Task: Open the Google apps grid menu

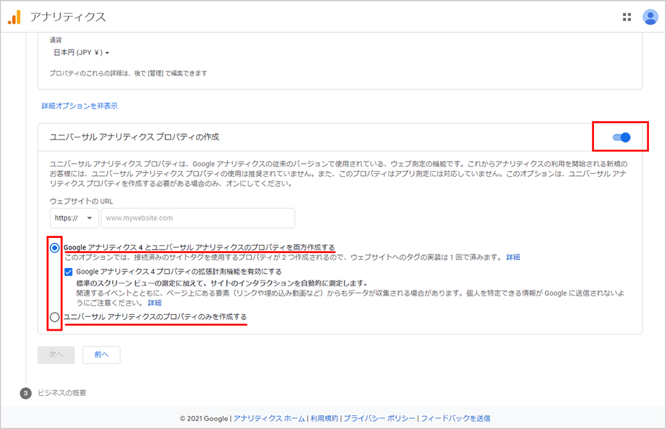Action: [627, 17]
